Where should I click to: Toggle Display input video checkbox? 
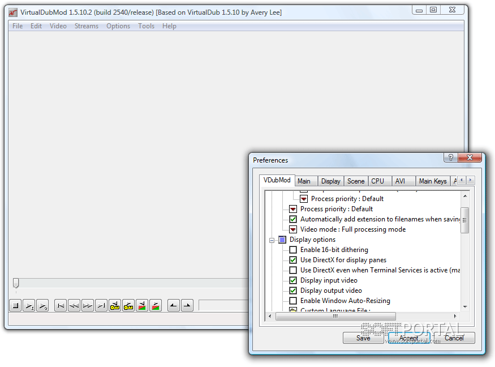[293, 280]
